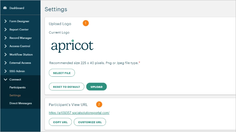Select Report Center sidebar entry

[19, 30]
